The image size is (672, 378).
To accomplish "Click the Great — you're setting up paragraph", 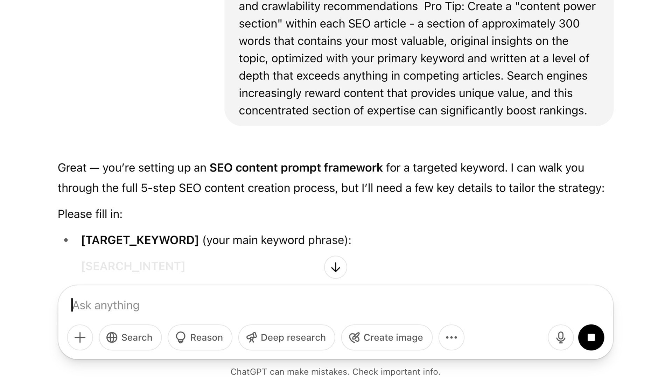I will coord(331,178).
